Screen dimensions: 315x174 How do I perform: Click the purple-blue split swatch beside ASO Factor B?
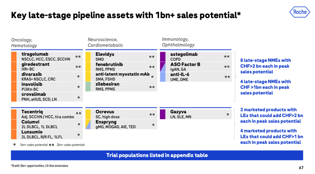click(x=163, y=67)
